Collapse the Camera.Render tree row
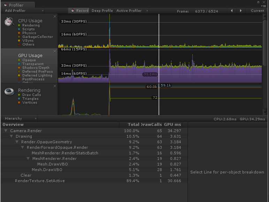This screenshot has height=202, width=269. (6, 131)
